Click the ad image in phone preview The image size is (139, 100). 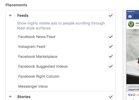133,57
